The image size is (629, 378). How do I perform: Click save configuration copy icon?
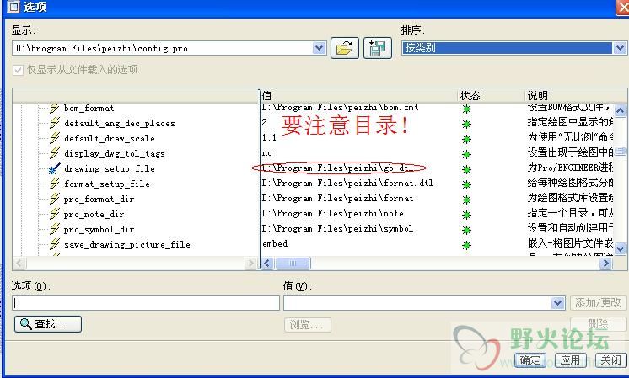(x=378, y=48)
